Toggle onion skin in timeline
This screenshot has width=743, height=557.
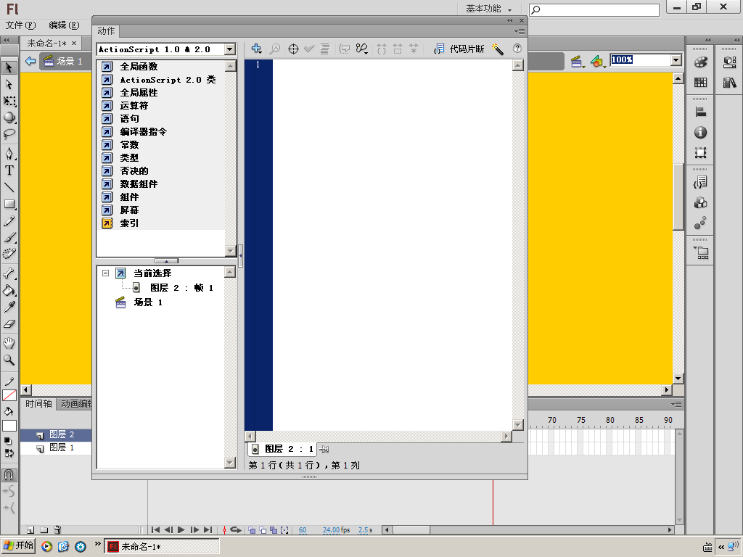252,530
